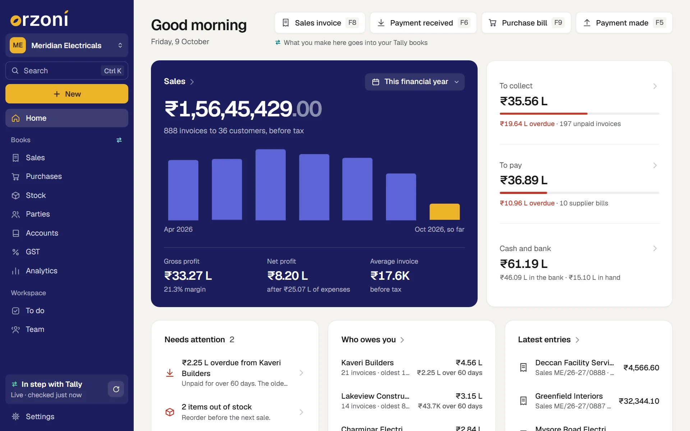Click the invoice icon beside Greenfield Interiors
This screenshot has height=431, width=690.
click(524, 401)
